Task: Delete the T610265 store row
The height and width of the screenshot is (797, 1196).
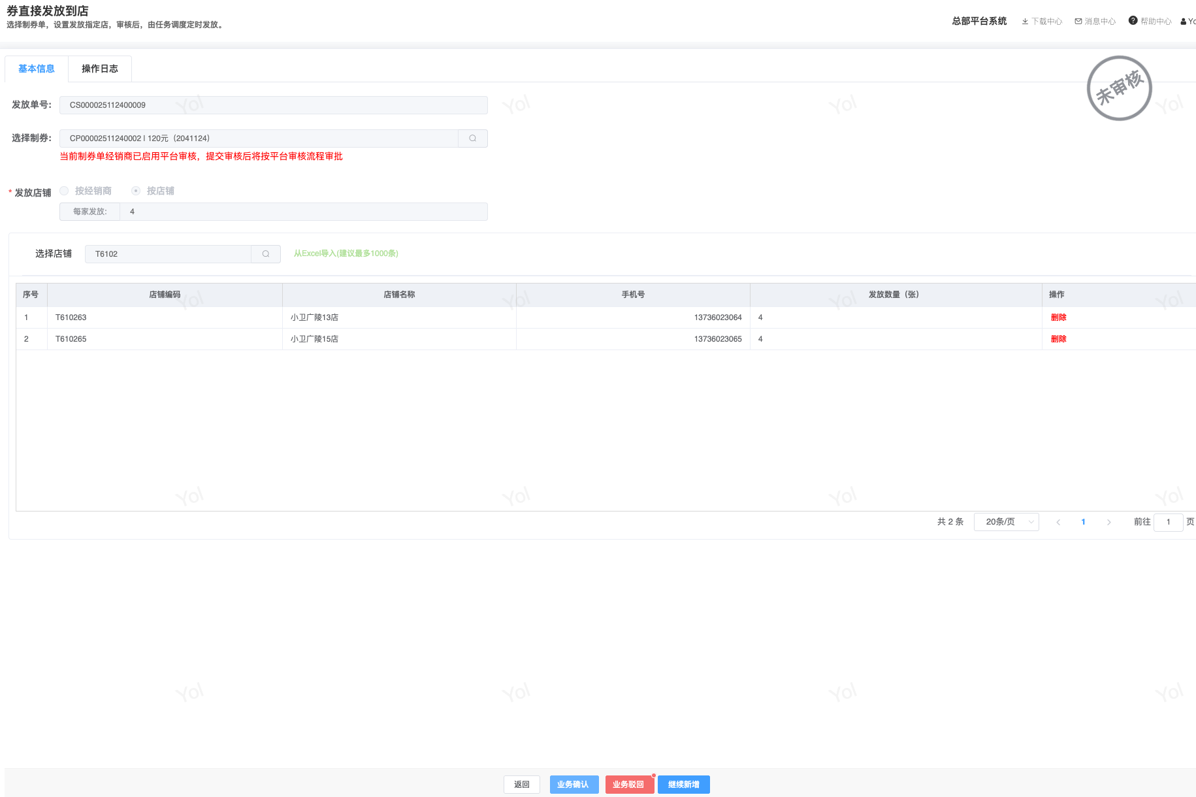Action: [x=1058, y=339]
